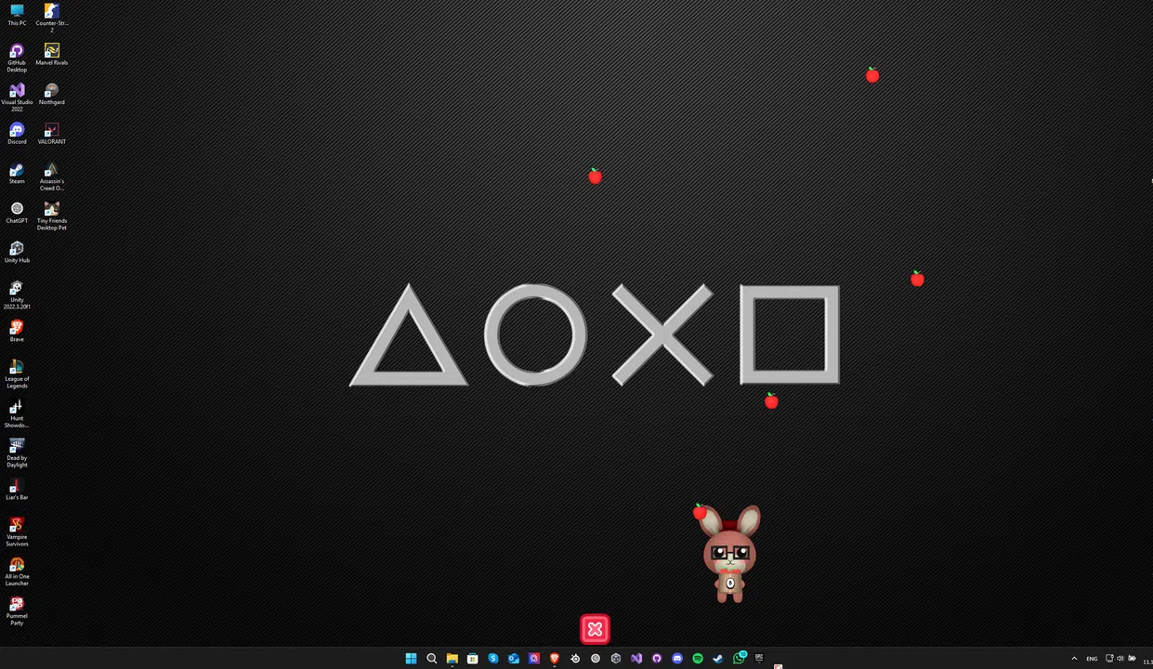Select the Unity 2022.3.20f1 desktop shortcut
The height and width of the screenshot is (669, 1153).
click(17, 295)
